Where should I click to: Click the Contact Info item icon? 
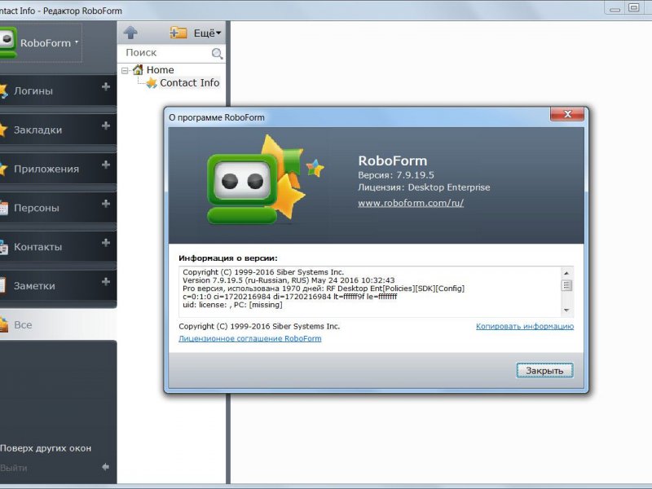[x=152, y=83]
